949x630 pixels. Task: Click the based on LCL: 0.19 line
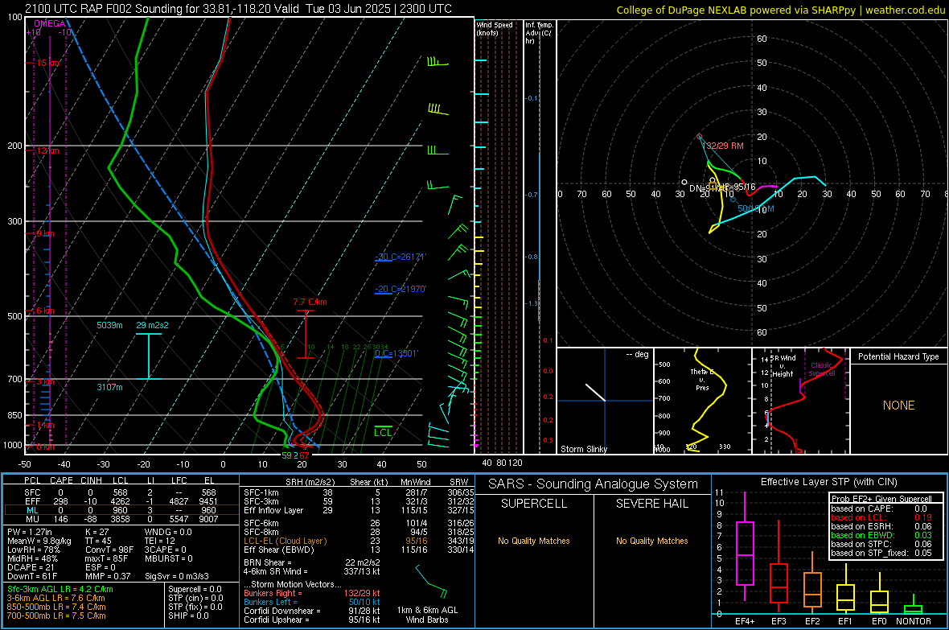coord(881,517)
